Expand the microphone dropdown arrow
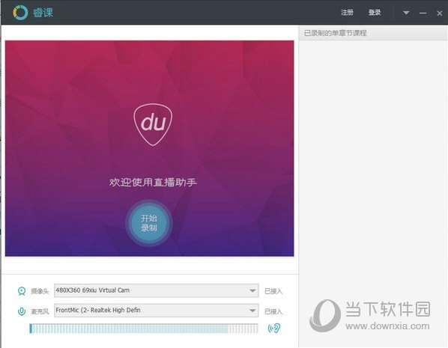 [252, 311]
